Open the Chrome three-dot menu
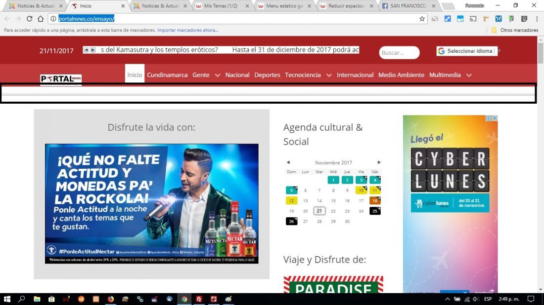The width and height of the screenshot is (544, 305). (x=537, y=19)
